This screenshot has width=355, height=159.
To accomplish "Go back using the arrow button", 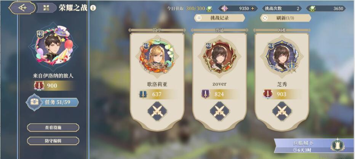I will (22, 8).
